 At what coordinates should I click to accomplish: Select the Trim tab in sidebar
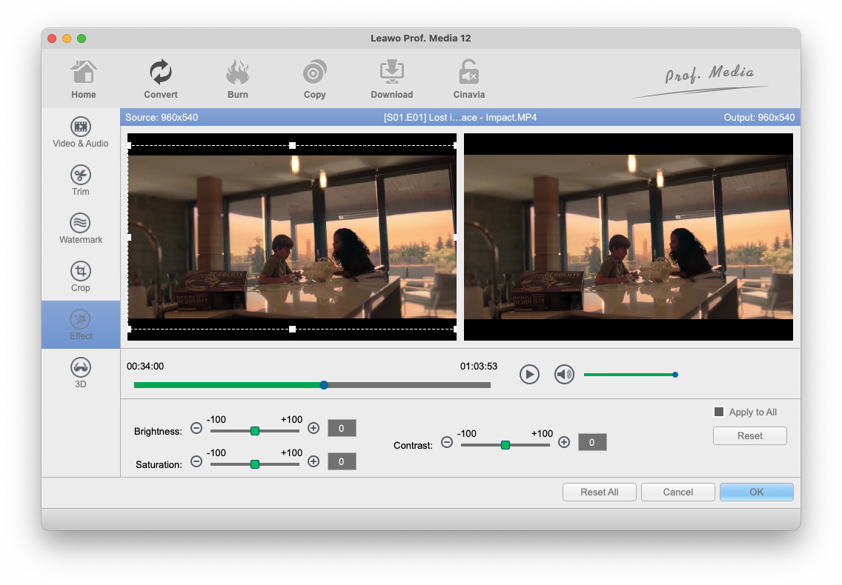(x=81, y=181)
